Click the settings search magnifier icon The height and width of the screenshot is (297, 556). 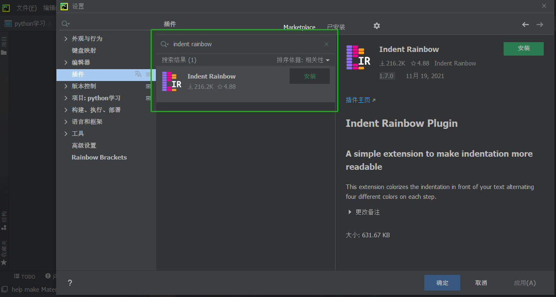click(65, 24)
